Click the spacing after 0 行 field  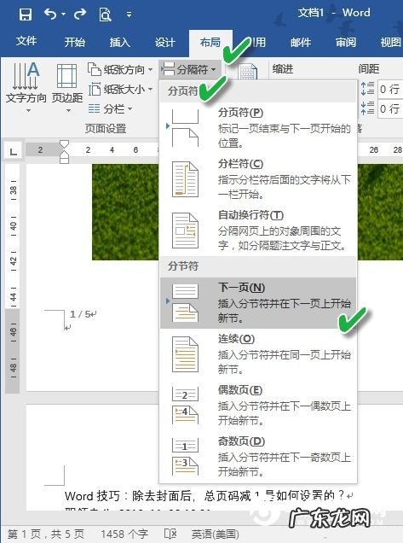coord(390,109)
